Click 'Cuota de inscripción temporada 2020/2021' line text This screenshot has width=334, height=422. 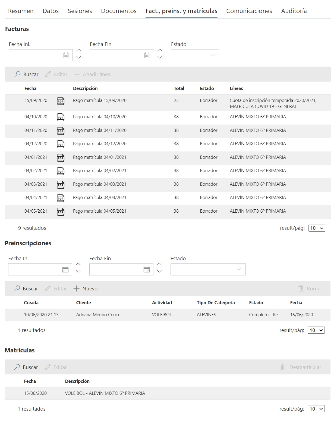point(273,101)
